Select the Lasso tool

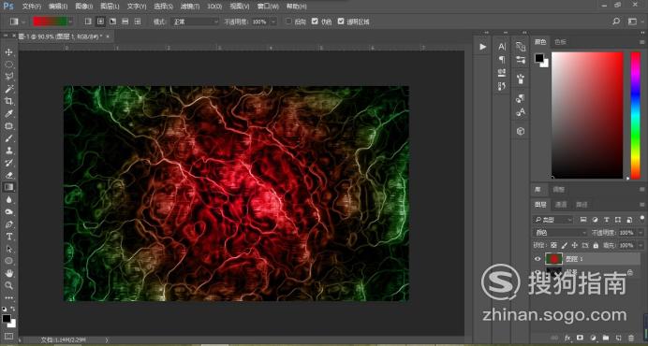pyautogui.click(x=8, y=77)
